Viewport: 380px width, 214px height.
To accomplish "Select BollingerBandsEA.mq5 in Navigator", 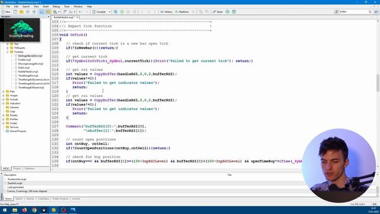I will pos(30,56).
